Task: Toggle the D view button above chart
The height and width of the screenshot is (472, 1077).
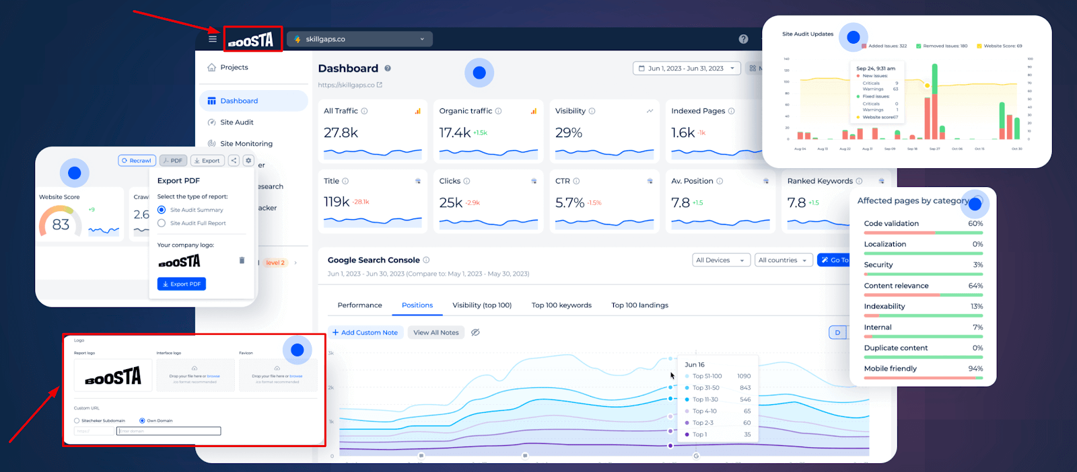Action: pyautogui.click(x=837, y=332)
